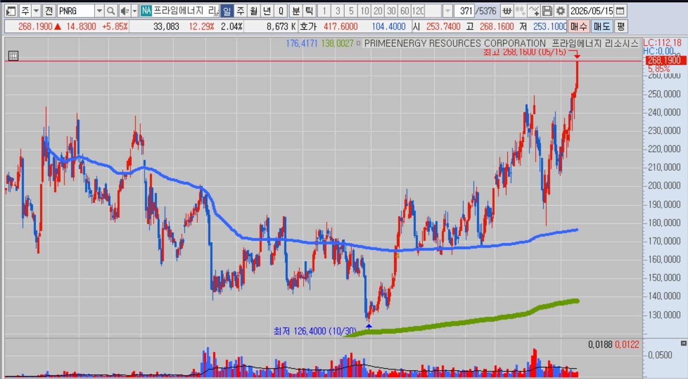Click the 8,673 K value
Viewport: 688px width, 379px height.
281,27
